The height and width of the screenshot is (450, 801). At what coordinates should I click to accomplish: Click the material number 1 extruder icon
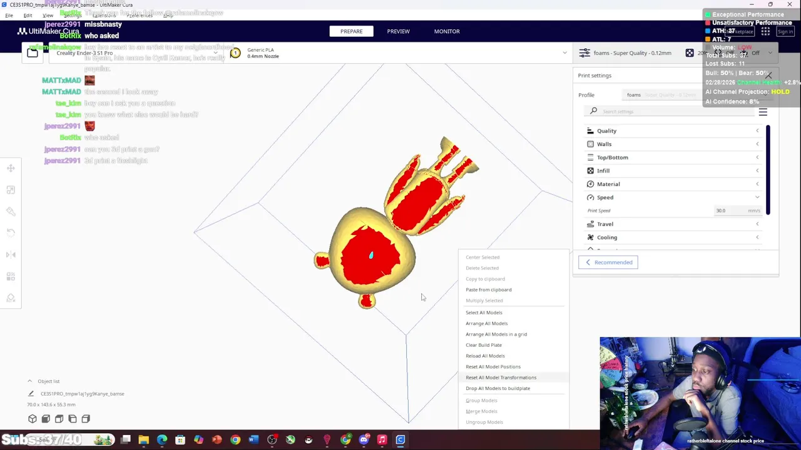[x=235, y=53]
